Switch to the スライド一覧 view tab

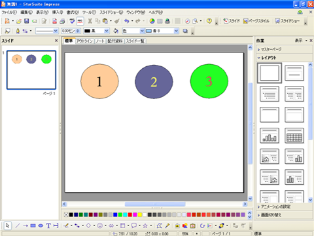[x=135, y=41]
